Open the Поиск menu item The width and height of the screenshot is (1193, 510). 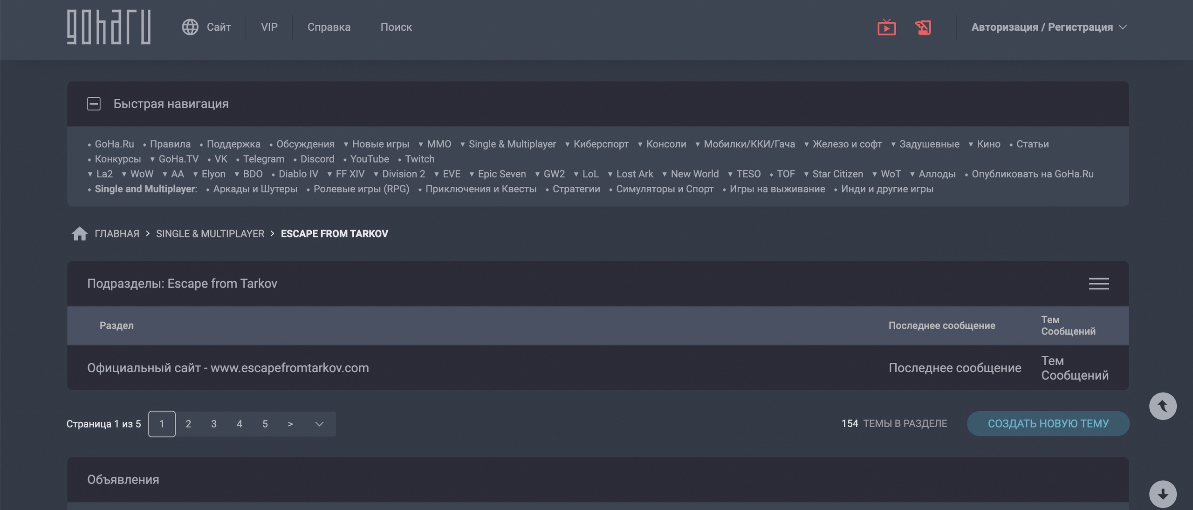396,27
